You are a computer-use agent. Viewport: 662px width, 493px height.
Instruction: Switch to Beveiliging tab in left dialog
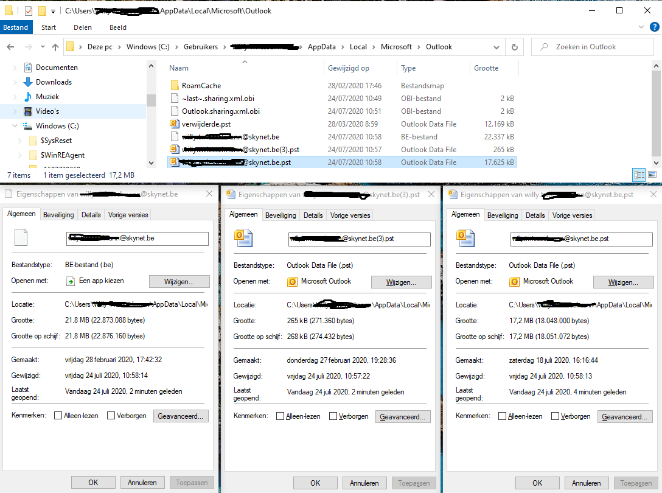tap(58, 215)
